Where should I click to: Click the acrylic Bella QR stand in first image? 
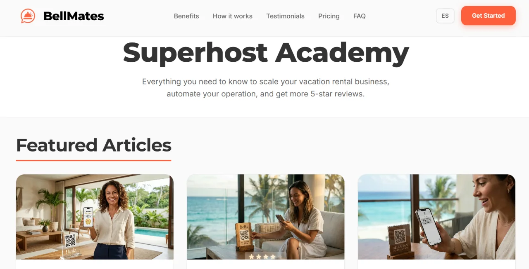(71, 246)
